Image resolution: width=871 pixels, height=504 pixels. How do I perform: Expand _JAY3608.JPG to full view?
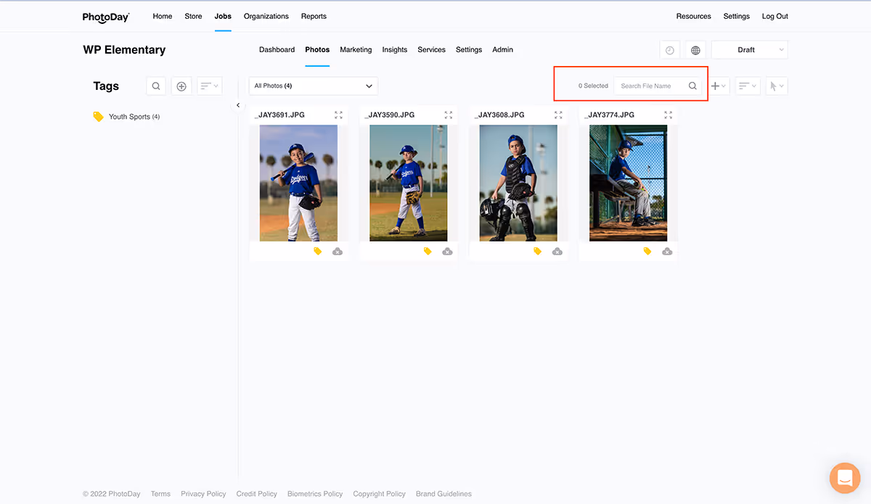[558, 115]
